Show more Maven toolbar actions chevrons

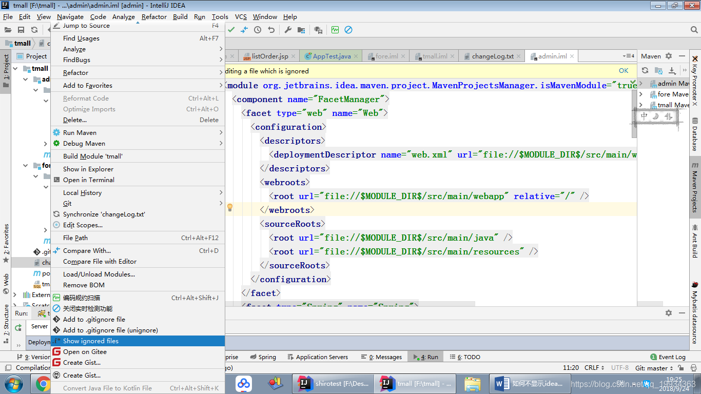pos(684,70)
